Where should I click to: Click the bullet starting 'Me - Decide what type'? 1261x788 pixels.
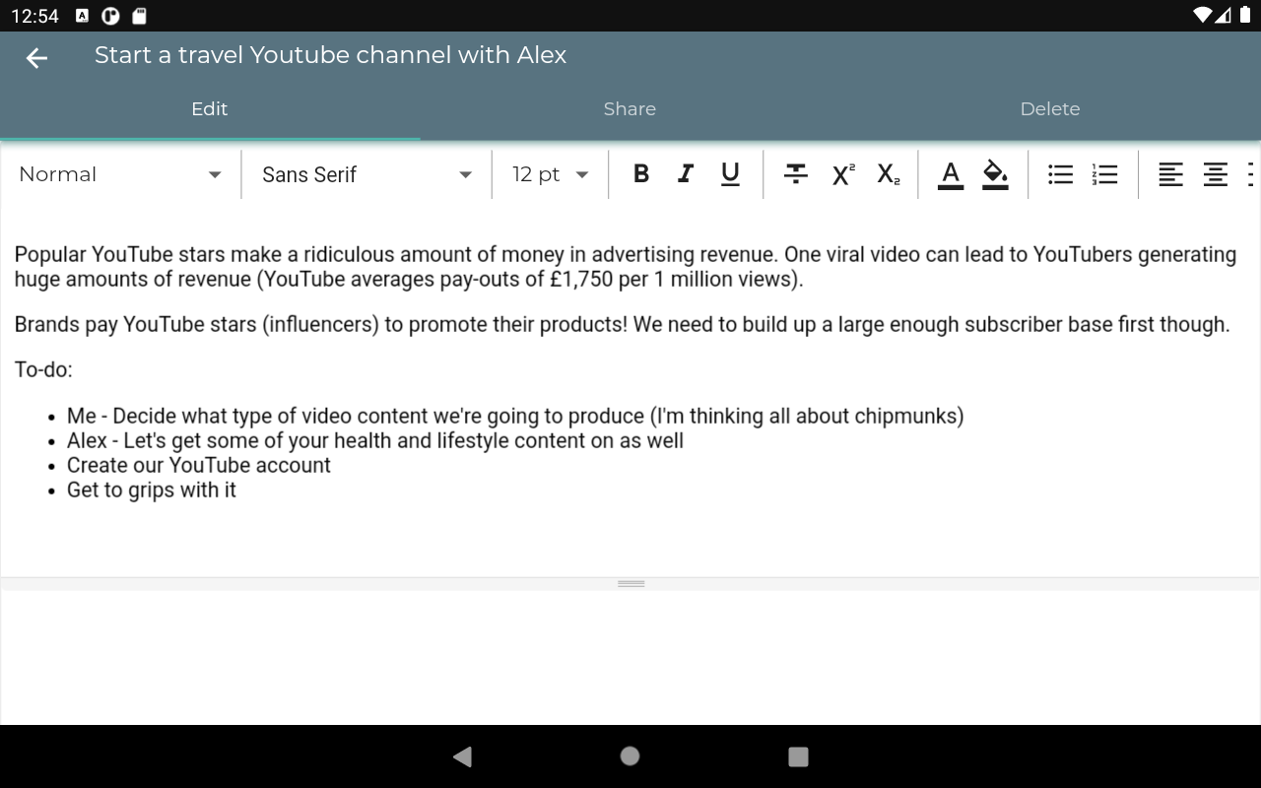515,416
